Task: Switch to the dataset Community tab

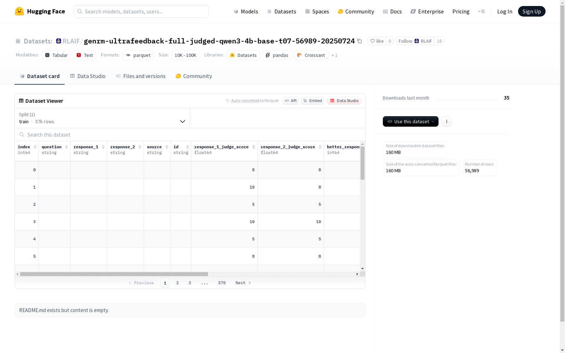Action: point(194,76)
